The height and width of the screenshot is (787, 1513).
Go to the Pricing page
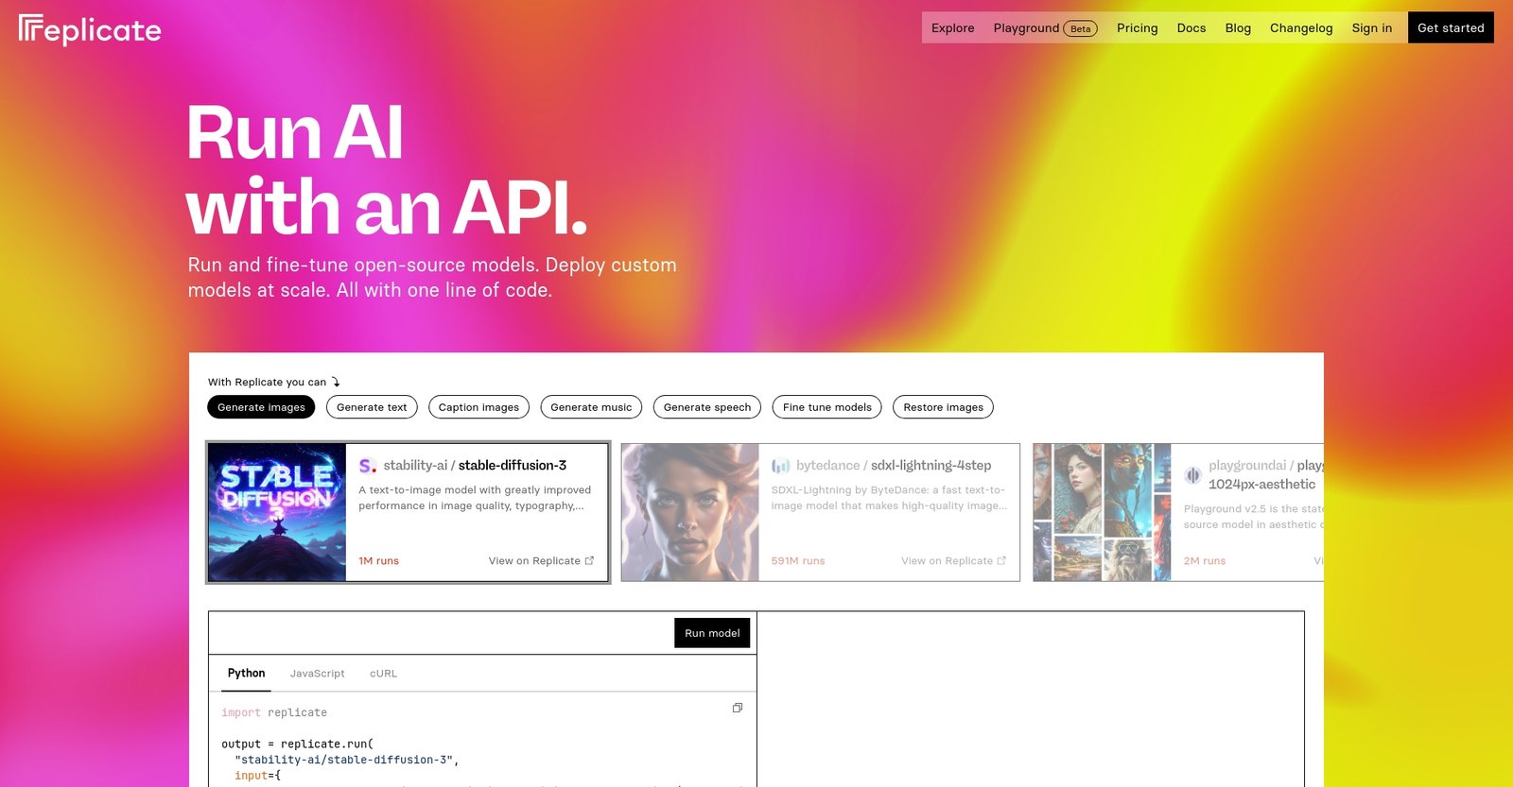1137,27
